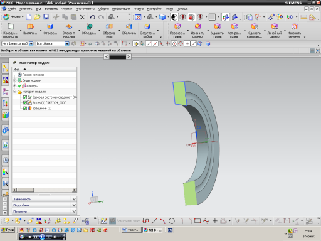The height and width of the screenshot is (241, 321).
Task: Select the Extrude tool icon
Action: pos(30,29)
